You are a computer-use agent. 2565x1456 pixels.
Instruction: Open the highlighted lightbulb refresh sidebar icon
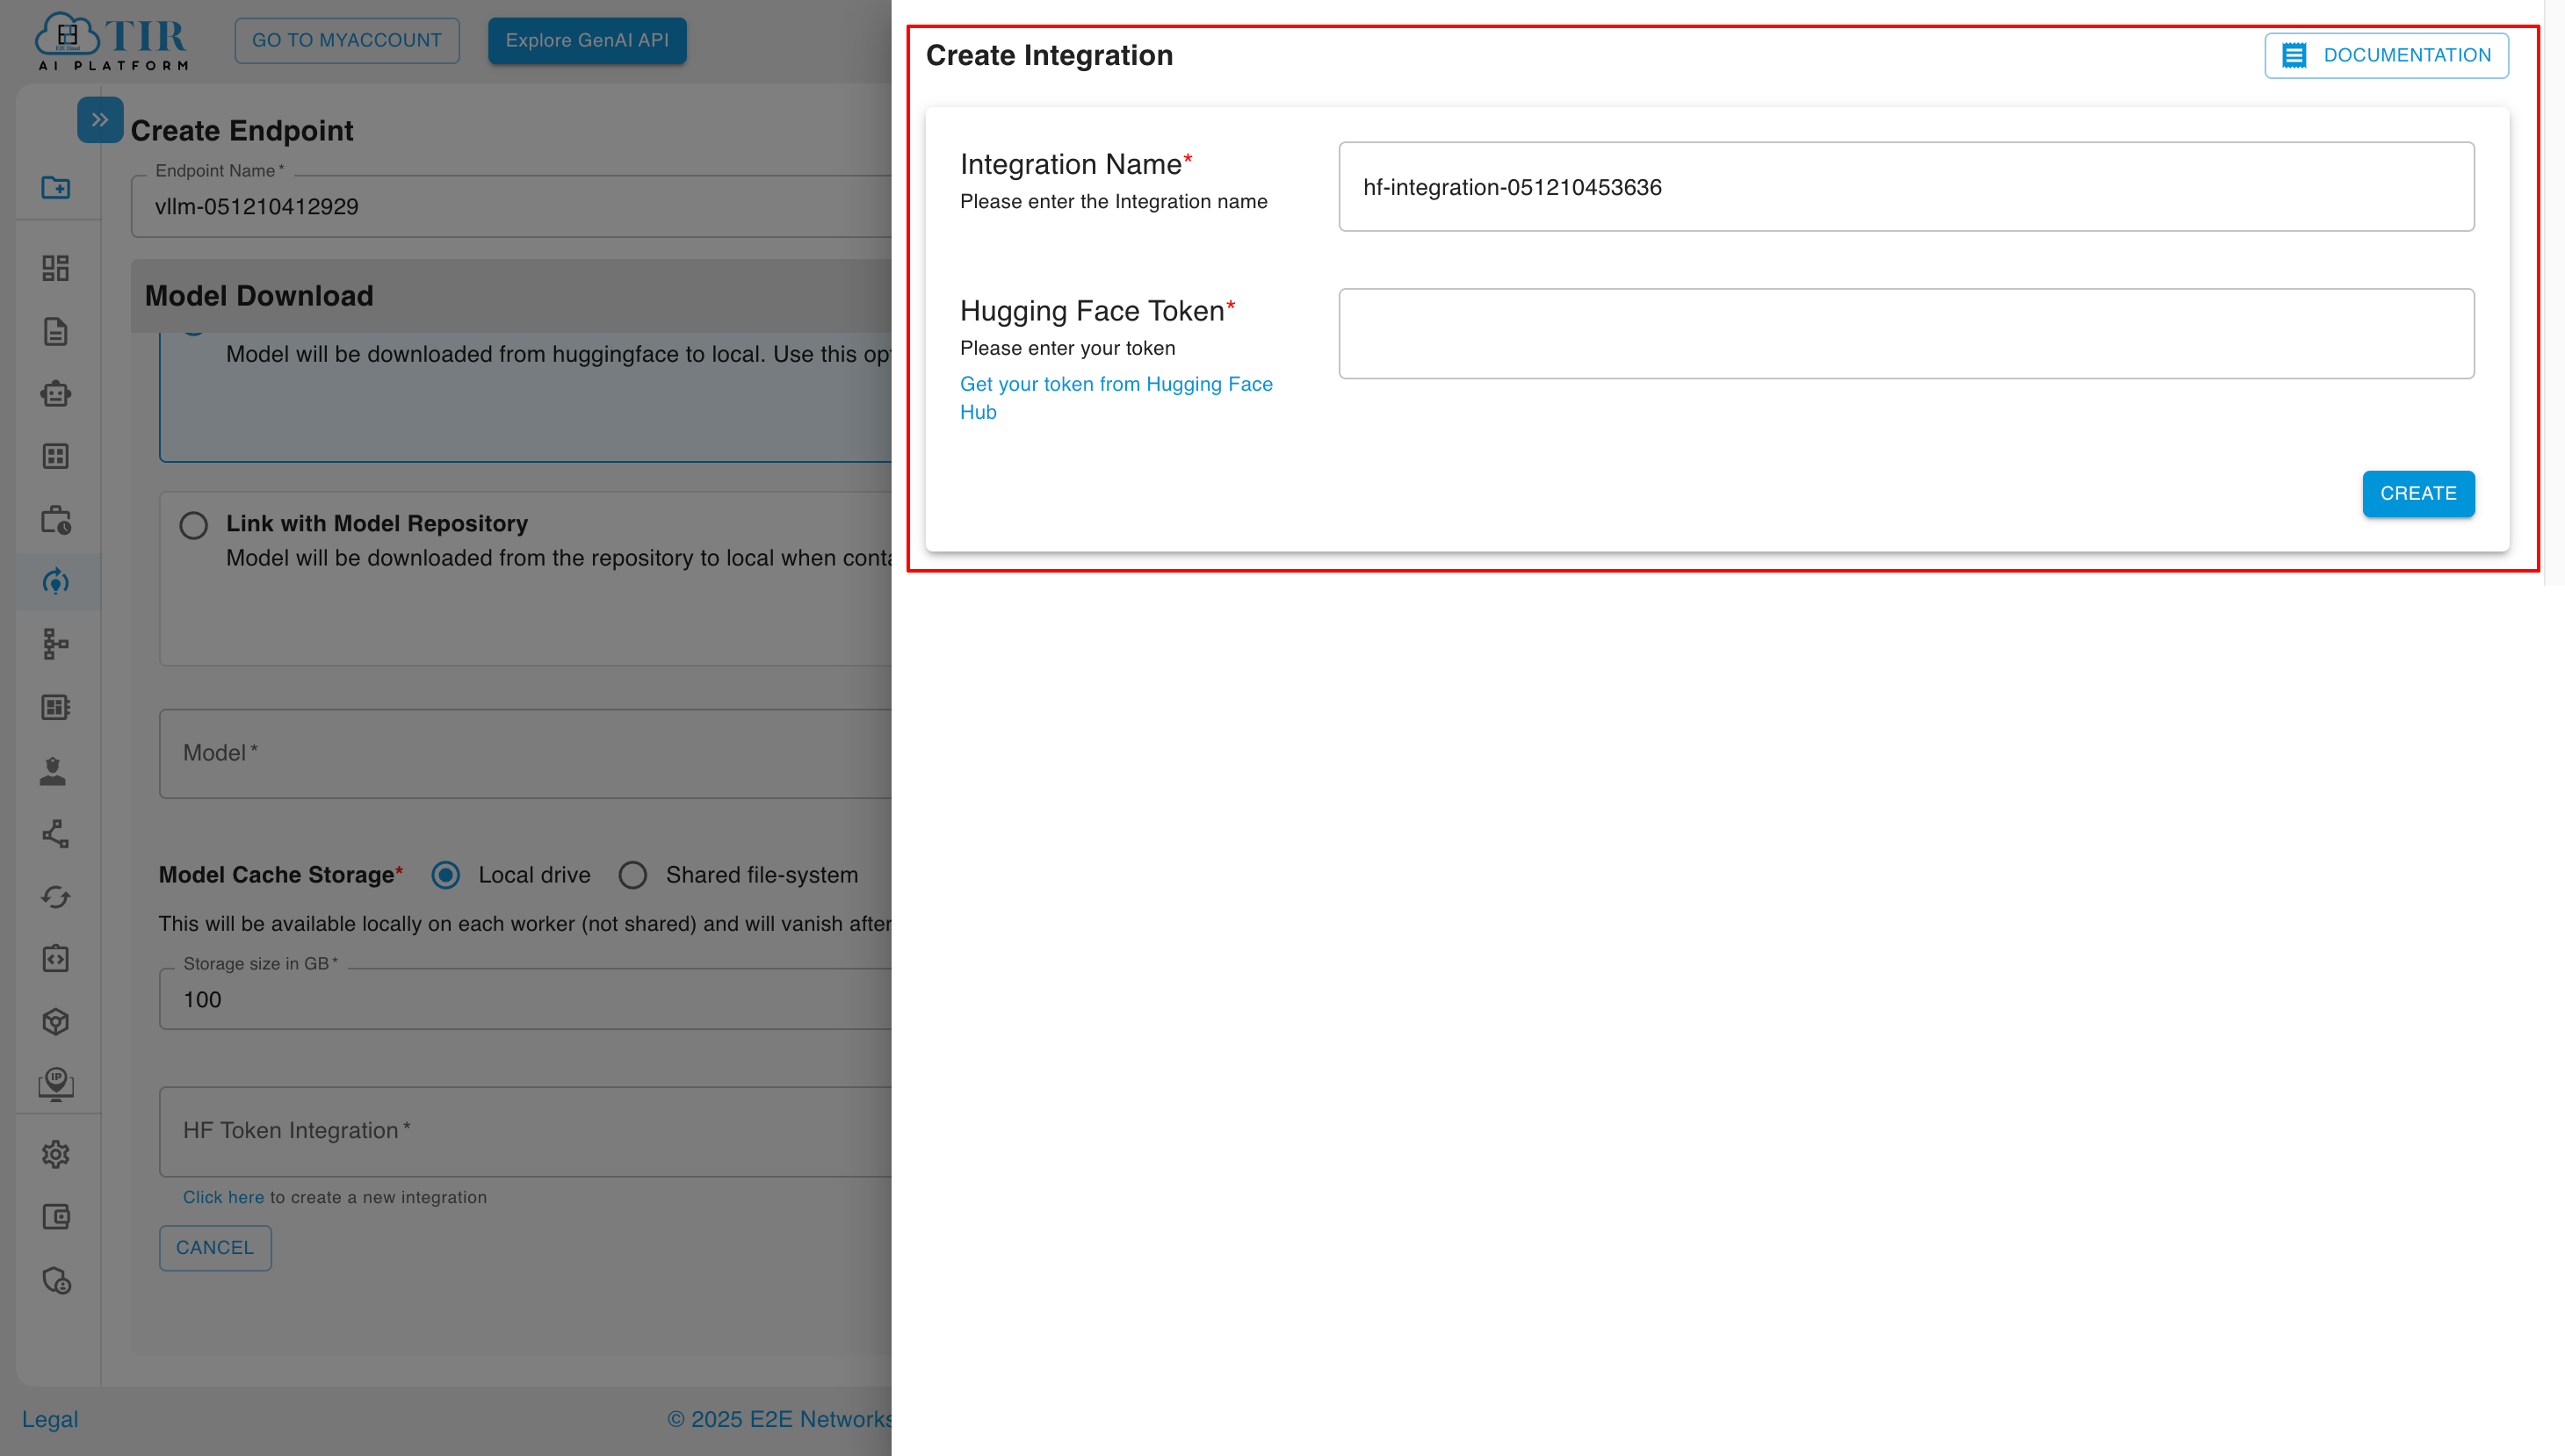pyautogui.click(x=55, y=581)
